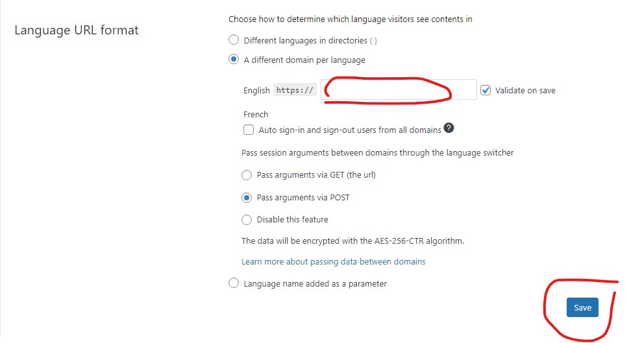Viewport: 642px width, 343px height.
Task: Enable Auto sign-in and sign-out checkbox
Action: point(249,130)
